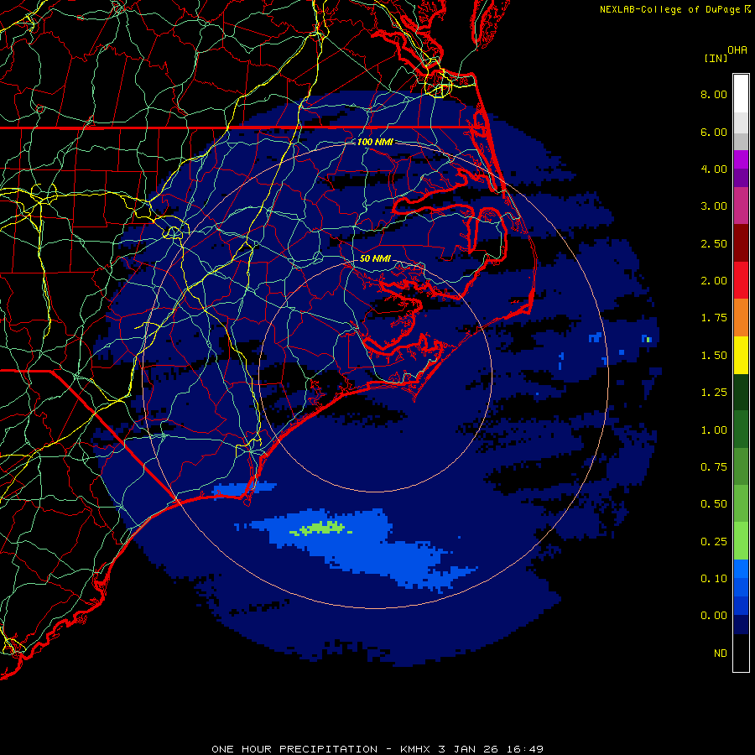The width and height of the screenshot is (755, 755).
Task: Click the 4.00 legend value
Action: (x=714, y=169)
